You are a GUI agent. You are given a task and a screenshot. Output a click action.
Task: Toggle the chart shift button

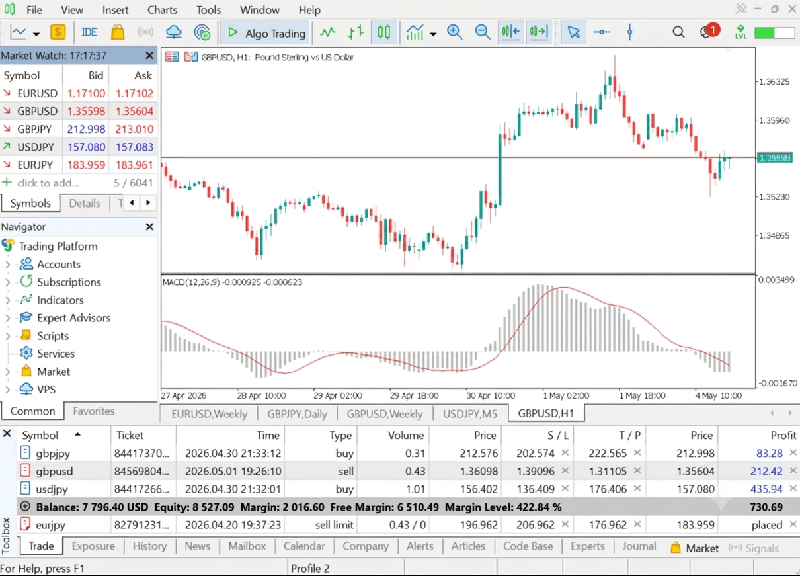539,32
